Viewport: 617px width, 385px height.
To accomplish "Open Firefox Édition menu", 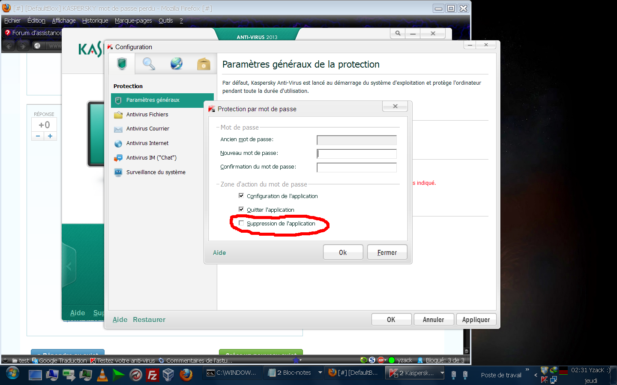I will (x=36, y=21).
